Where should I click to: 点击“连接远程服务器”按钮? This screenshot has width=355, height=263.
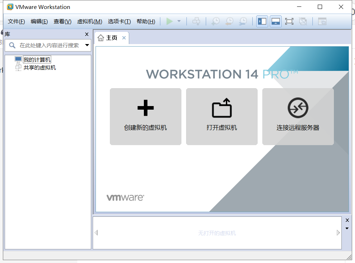298,116
